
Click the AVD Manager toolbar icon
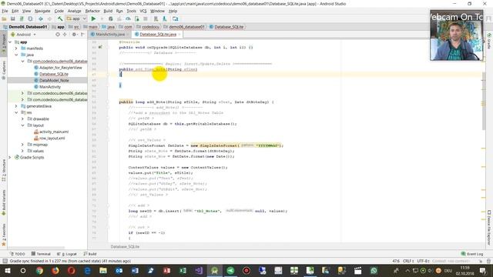point(156,18)
